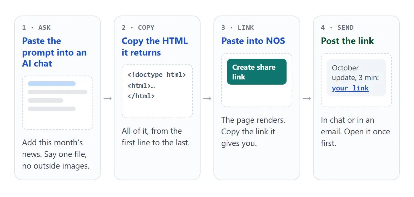Click the Create share link button
414x197 pixels.
[257, 72]
